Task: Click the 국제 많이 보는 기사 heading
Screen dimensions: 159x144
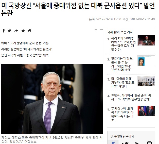Action: click(120, 32)
